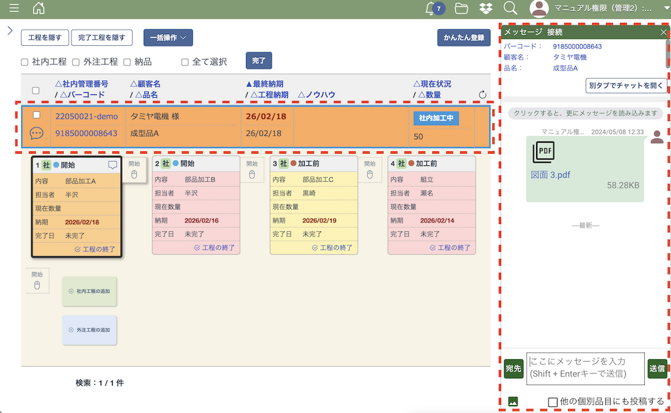
Task: Click the refresh icon in table header
Action: pyautogui.click(x=483, y=95)
